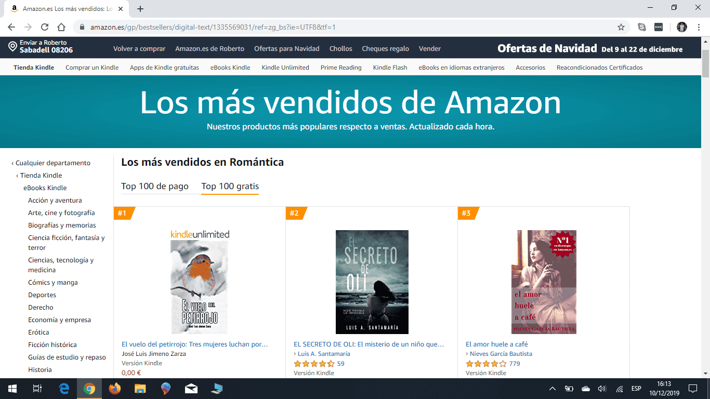Image resolution: width=710 pixels, height=399 pixels.
Task: Switch to Top 100 de pago tab
Action: (x=155, y=186)
